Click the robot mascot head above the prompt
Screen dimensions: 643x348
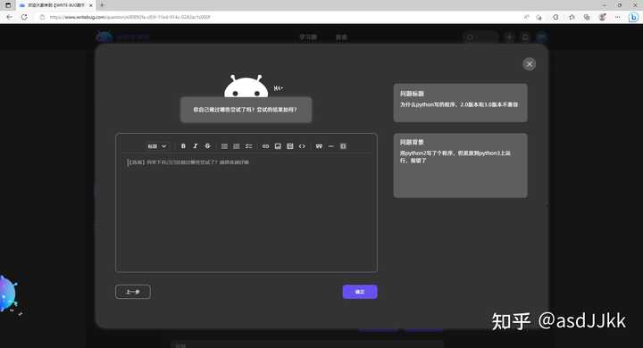click(246, 86)
